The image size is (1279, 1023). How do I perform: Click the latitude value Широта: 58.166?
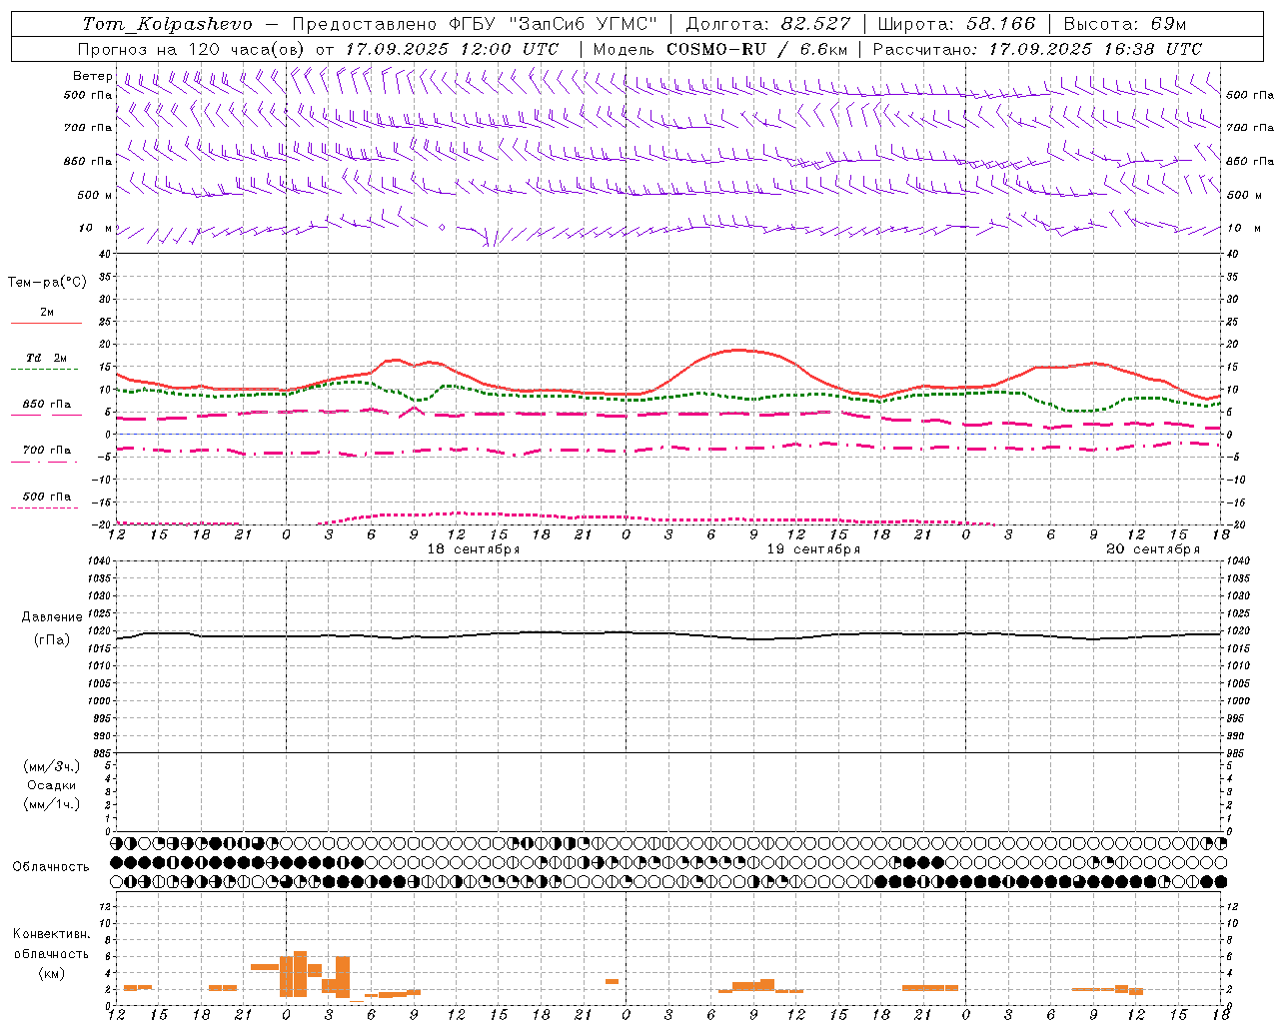click(x=957, y=24)
